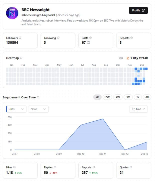The image size is (155, 181).
Task: Click the info icon next to Quotes
Action: pyautogui.click(x=131, y=167)
